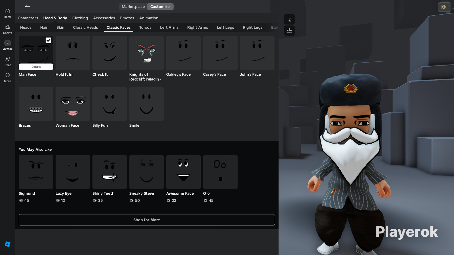This screenshot has height=255, width=454.
Task: Equip Oakley's Face
Action: [x=183, y=53]
